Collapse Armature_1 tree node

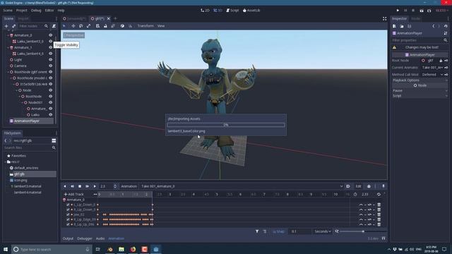tap(8, 47)
